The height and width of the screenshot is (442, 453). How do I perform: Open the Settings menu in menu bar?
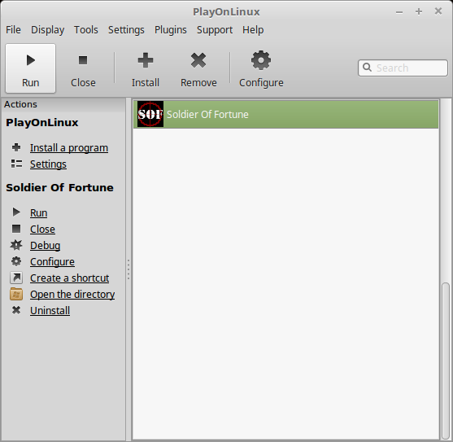[x=126, y=30]
